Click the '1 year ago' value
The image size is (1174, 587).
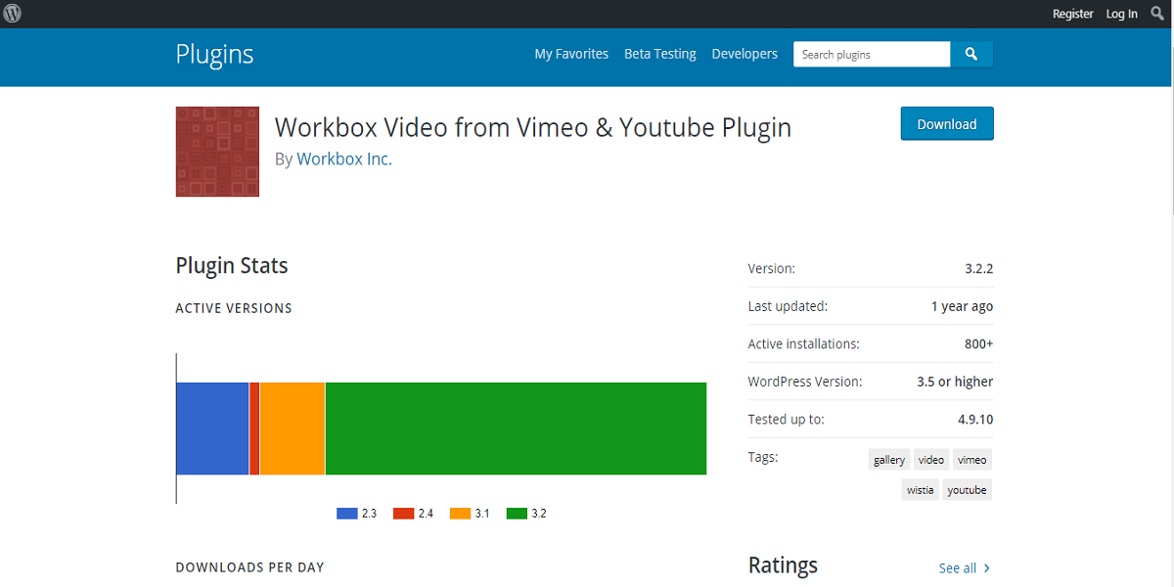(x=962, y=306)
